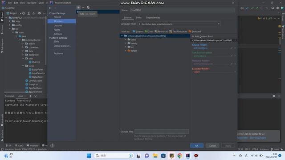Screen dimensions: 285x160
Task: Mark folder as Test Resources
Action: (178, 32)
